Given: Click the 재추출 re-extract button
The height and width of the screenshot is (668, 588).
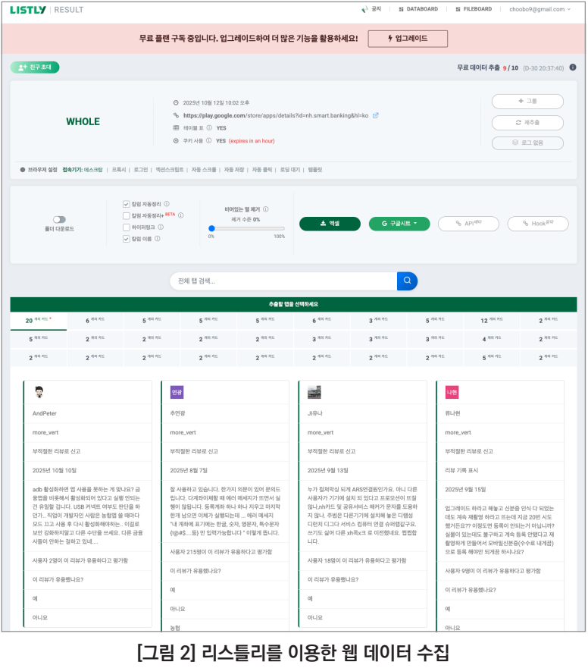Looking at the screenshot, I should pyautogui.click(x=527, y=123).
